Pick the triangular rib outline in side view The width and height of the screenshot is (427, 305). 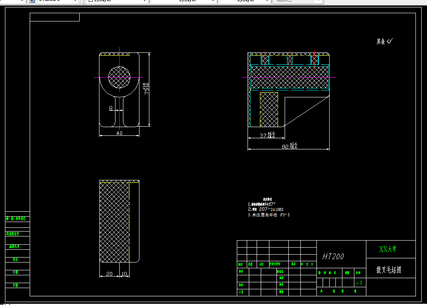[307, 111]
